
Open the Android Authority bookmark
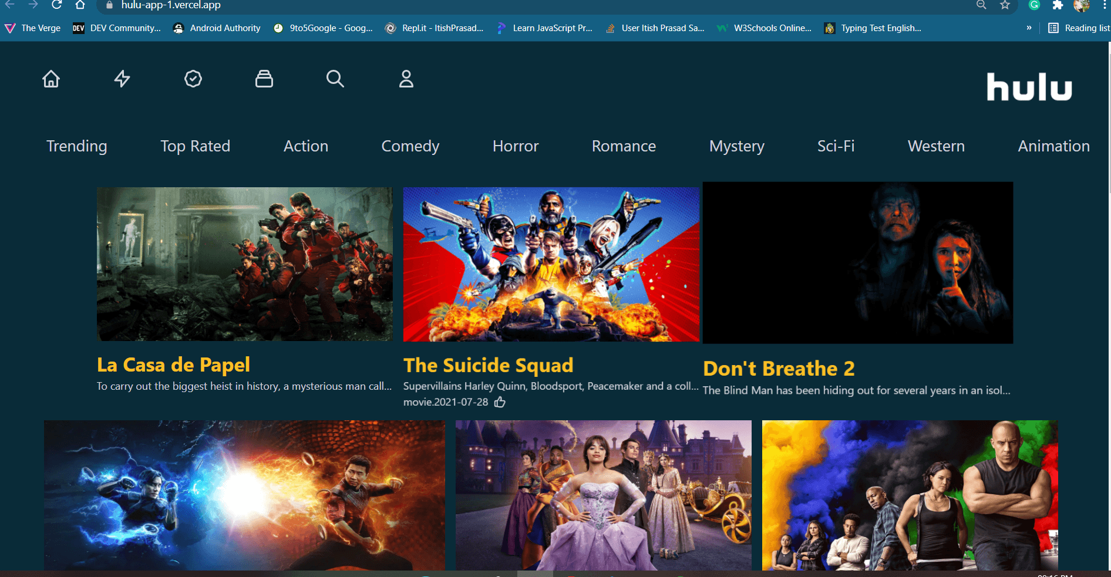coord(217,28)
